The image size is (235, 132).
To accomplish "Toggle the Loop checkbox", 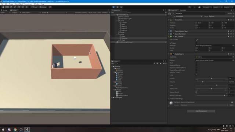I will tap(196, 75).
